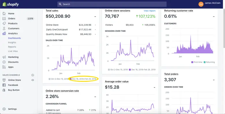Viewport: 225px width, 114px height.
Task: Click the Online Store $23,239.96 row
Action: [71, 25]
